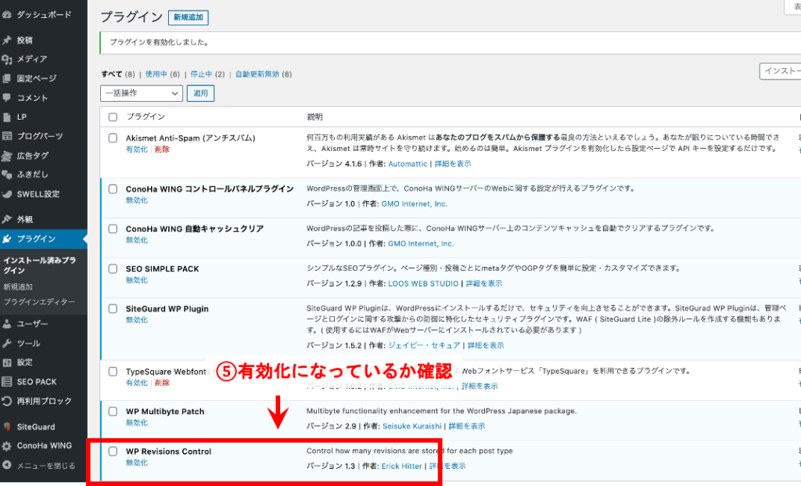
Task: View Akismet details via 詳細を表示
Action: tap(453, 164)
